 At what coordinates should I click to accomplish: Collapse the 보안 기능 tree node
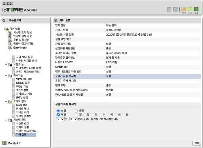coord(6,64)
